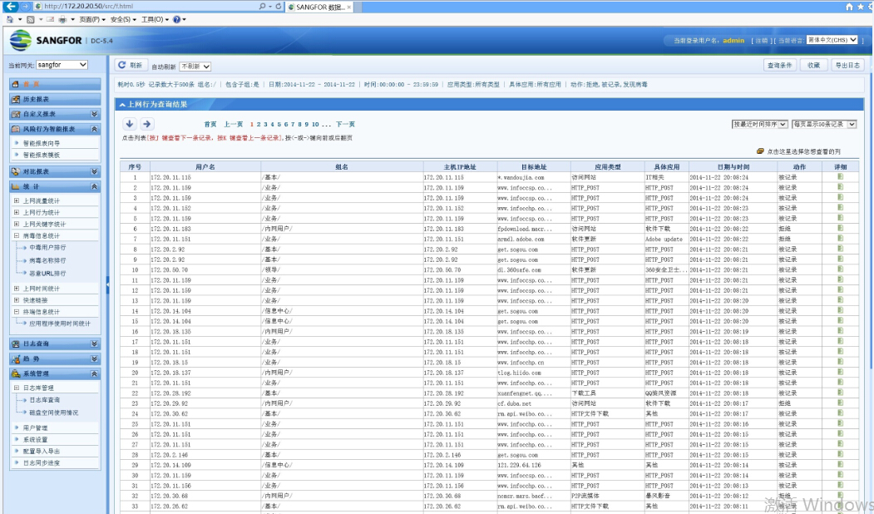874x514 pixels.
Task: Open 智能报表向导 in sidebar
Action: (x=42, y=143)
